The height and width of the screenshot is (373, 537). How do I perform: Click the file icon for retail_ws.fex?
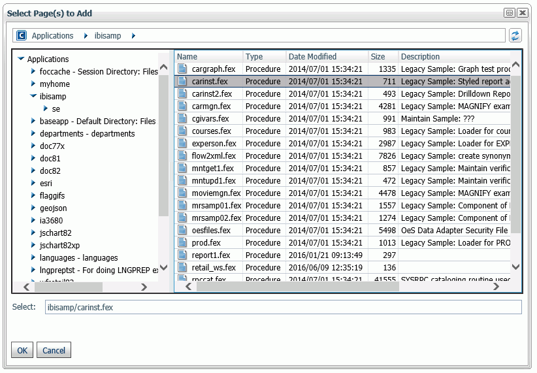(182, 267)
